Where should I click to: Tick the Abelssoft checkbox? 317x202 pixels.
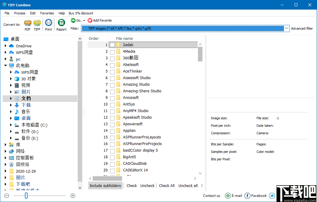112,65
